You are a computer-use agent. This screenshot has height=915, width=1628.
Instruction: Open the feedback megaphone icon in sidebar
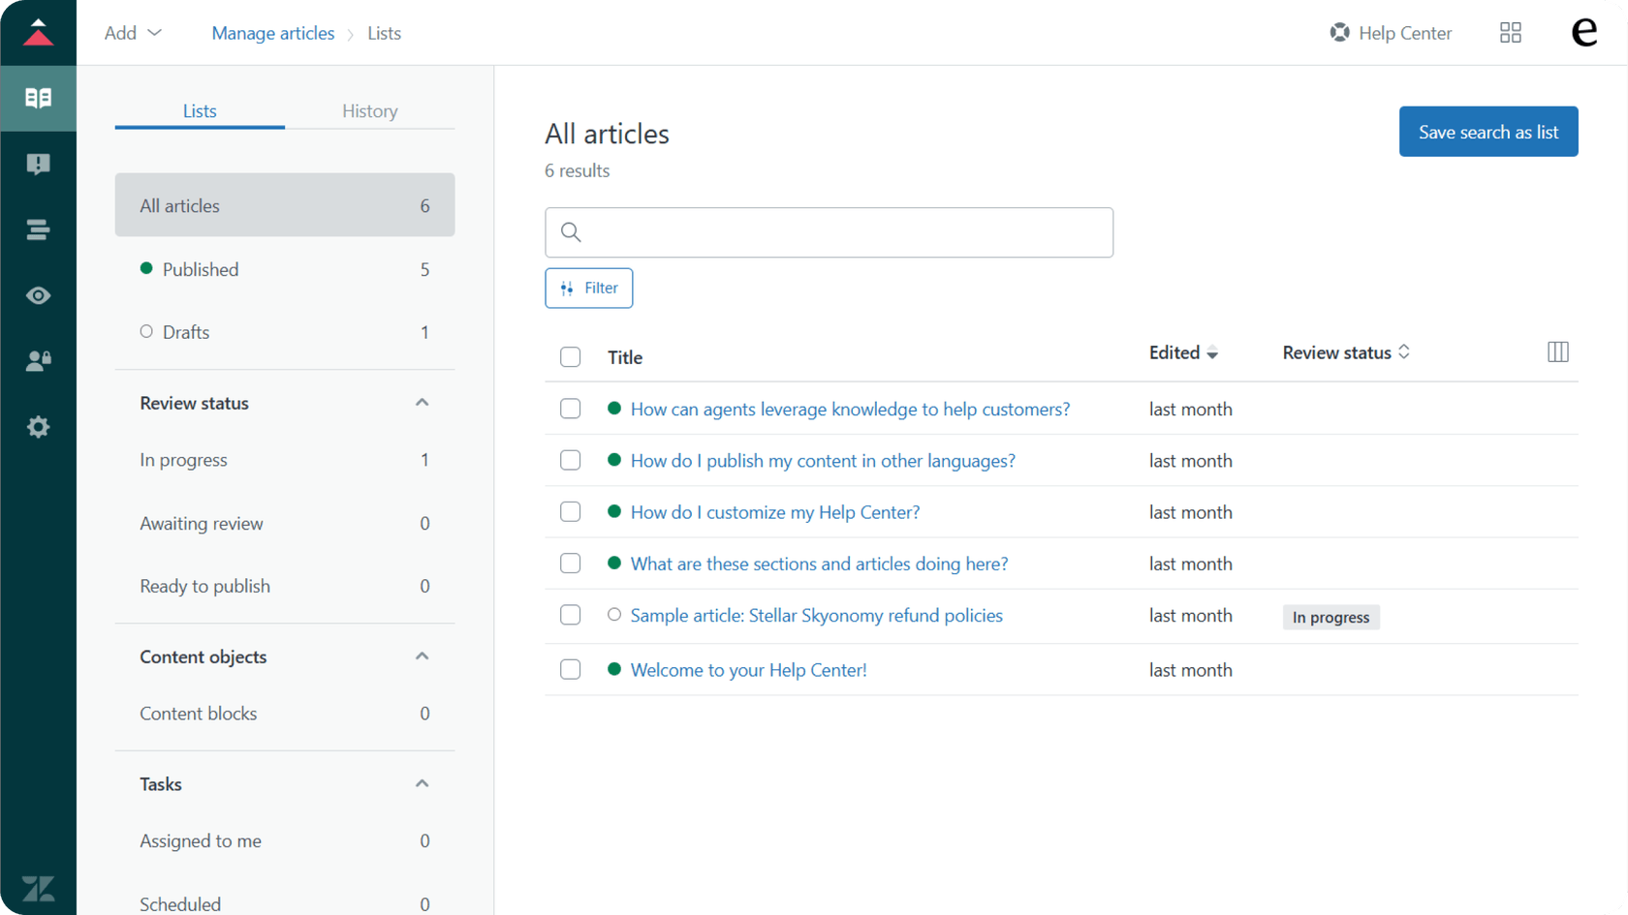[x=39, y=164]
